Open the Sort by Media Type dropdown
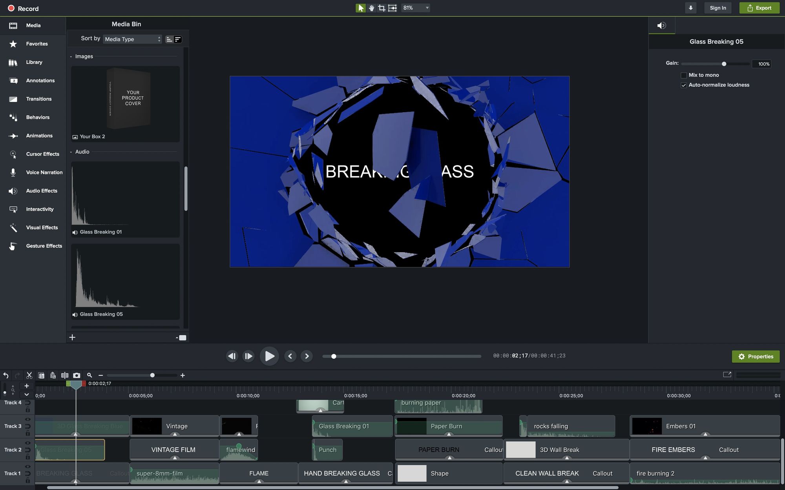This screenshot has width=785, height=490. tap(133, 39)
